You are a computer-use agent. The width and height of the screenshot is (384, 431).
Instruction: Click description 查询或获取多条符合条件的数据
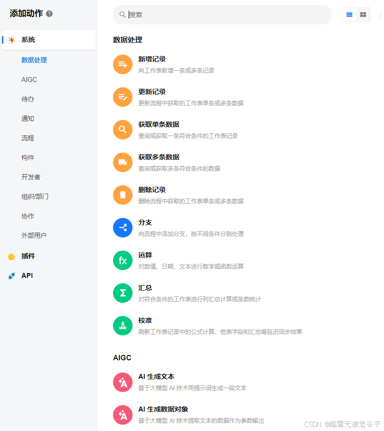tap(179, 169)
